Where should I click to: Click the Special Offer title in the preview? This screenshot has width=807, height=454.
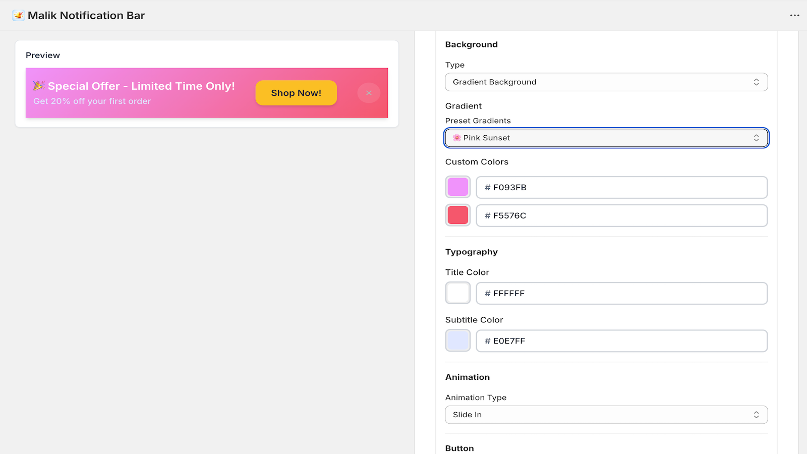(141, 86)
